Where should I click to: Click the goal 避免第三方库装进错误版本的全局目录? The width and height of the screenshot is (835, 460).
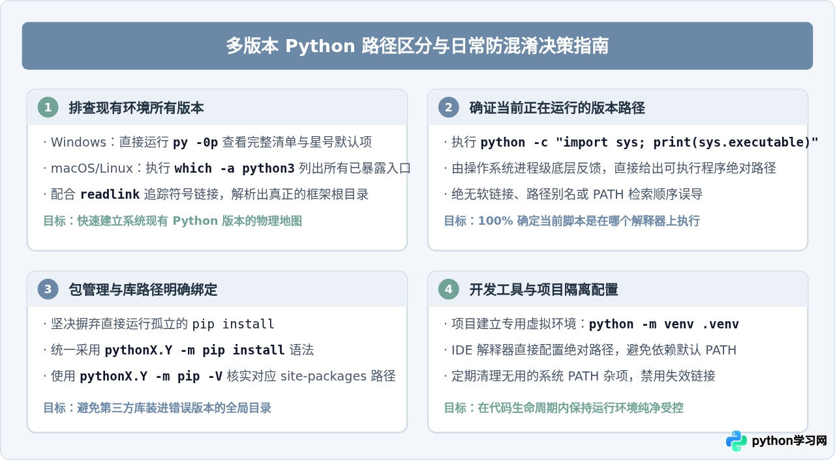(x=157, y=408)
